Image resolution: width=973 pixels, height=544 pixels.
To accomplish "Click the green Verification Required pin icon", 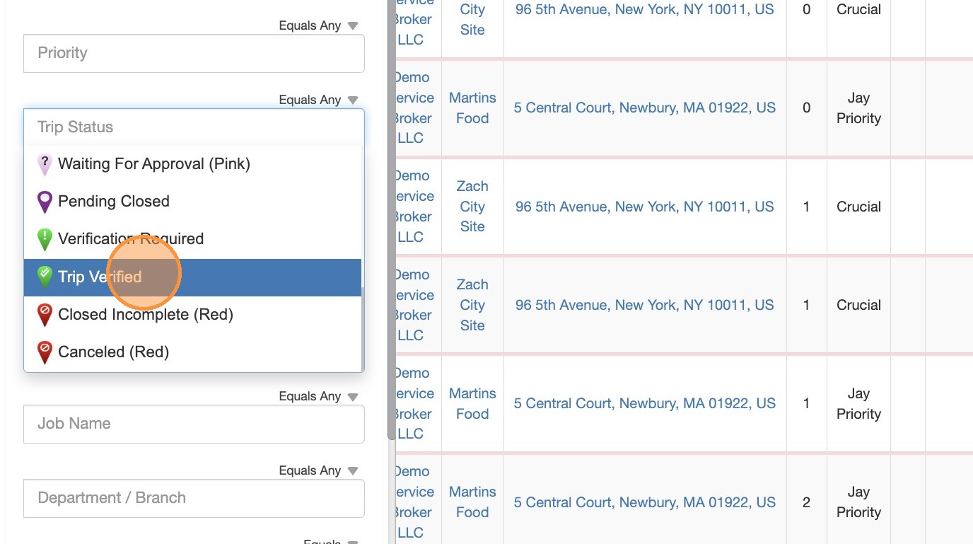I will tap(45, 239).
